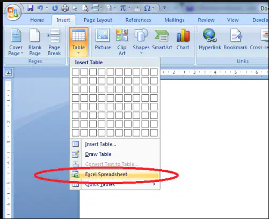This screenshot has width=269, height=219.
Task: Select top-left cell in Insert Table grid
Action: pos(76,72)
